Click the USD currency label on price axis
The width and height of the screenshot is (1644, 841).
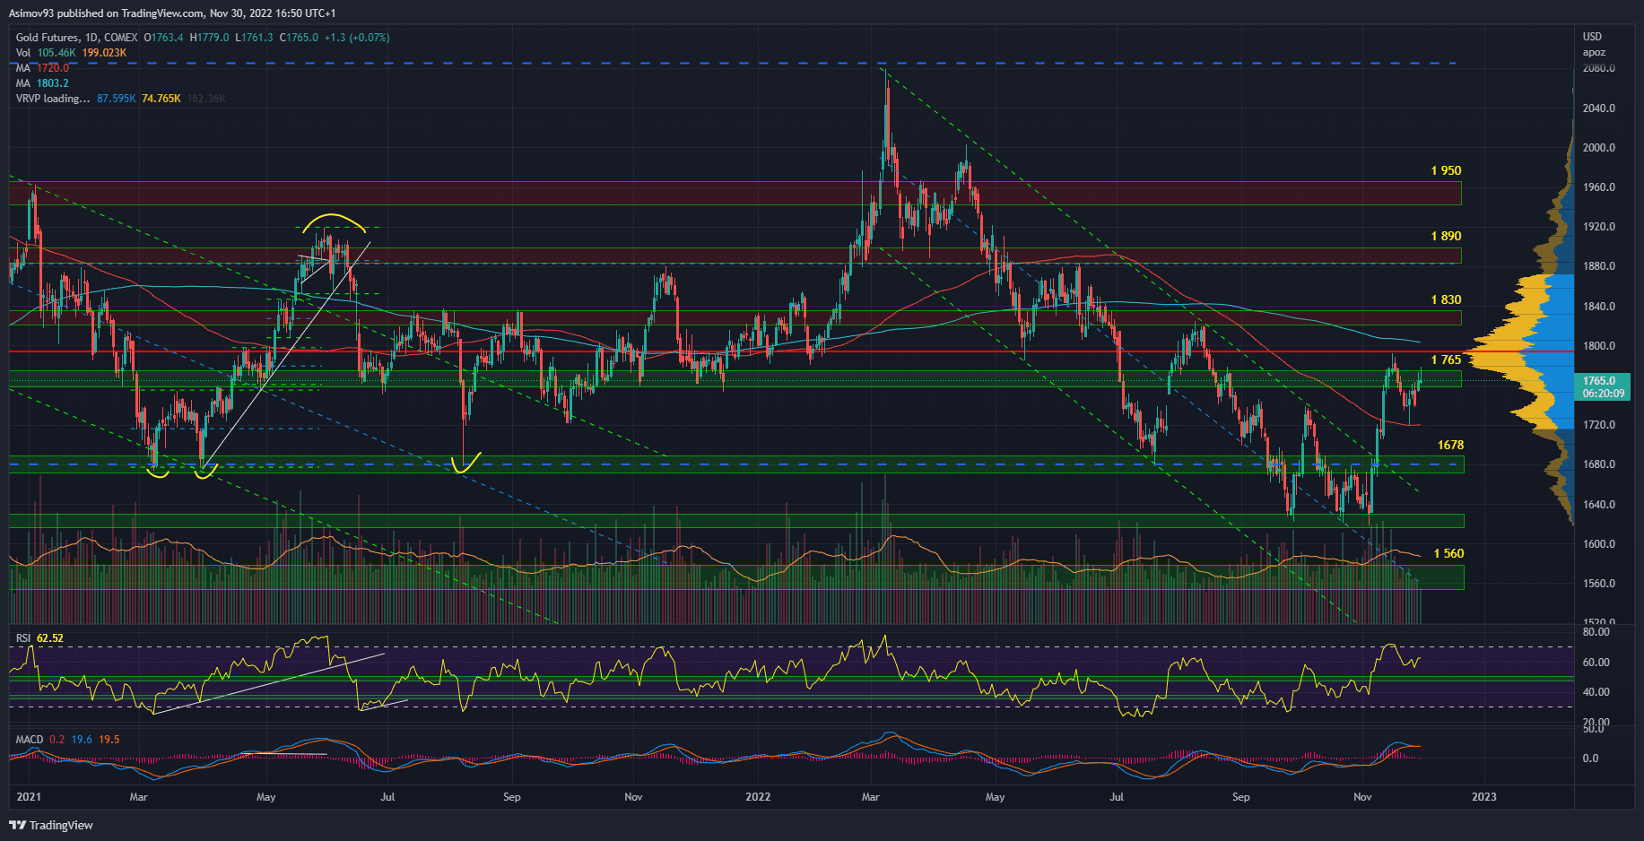pos(1592,37)
